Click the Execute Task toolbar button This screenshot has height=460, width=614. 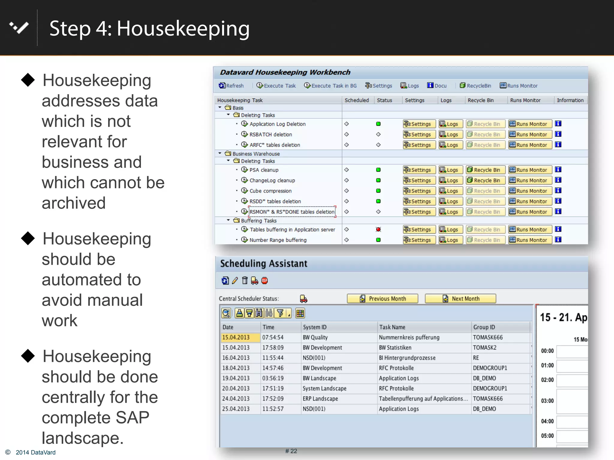click(x=276, y=86)
